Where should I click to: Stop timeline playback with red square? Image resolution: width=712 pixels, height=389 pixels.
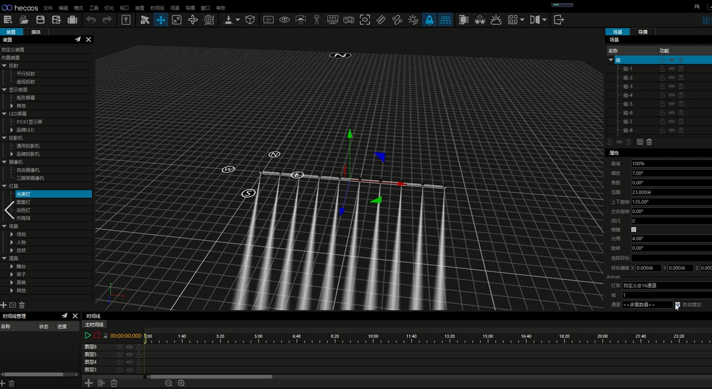(x=97, y=336)
